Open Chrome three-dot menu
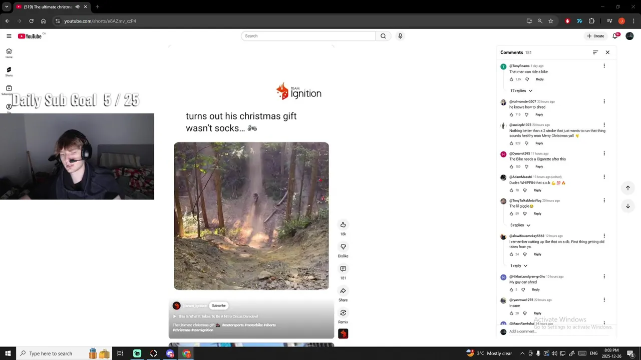641x360 pixels. click(x=633, y=21)
